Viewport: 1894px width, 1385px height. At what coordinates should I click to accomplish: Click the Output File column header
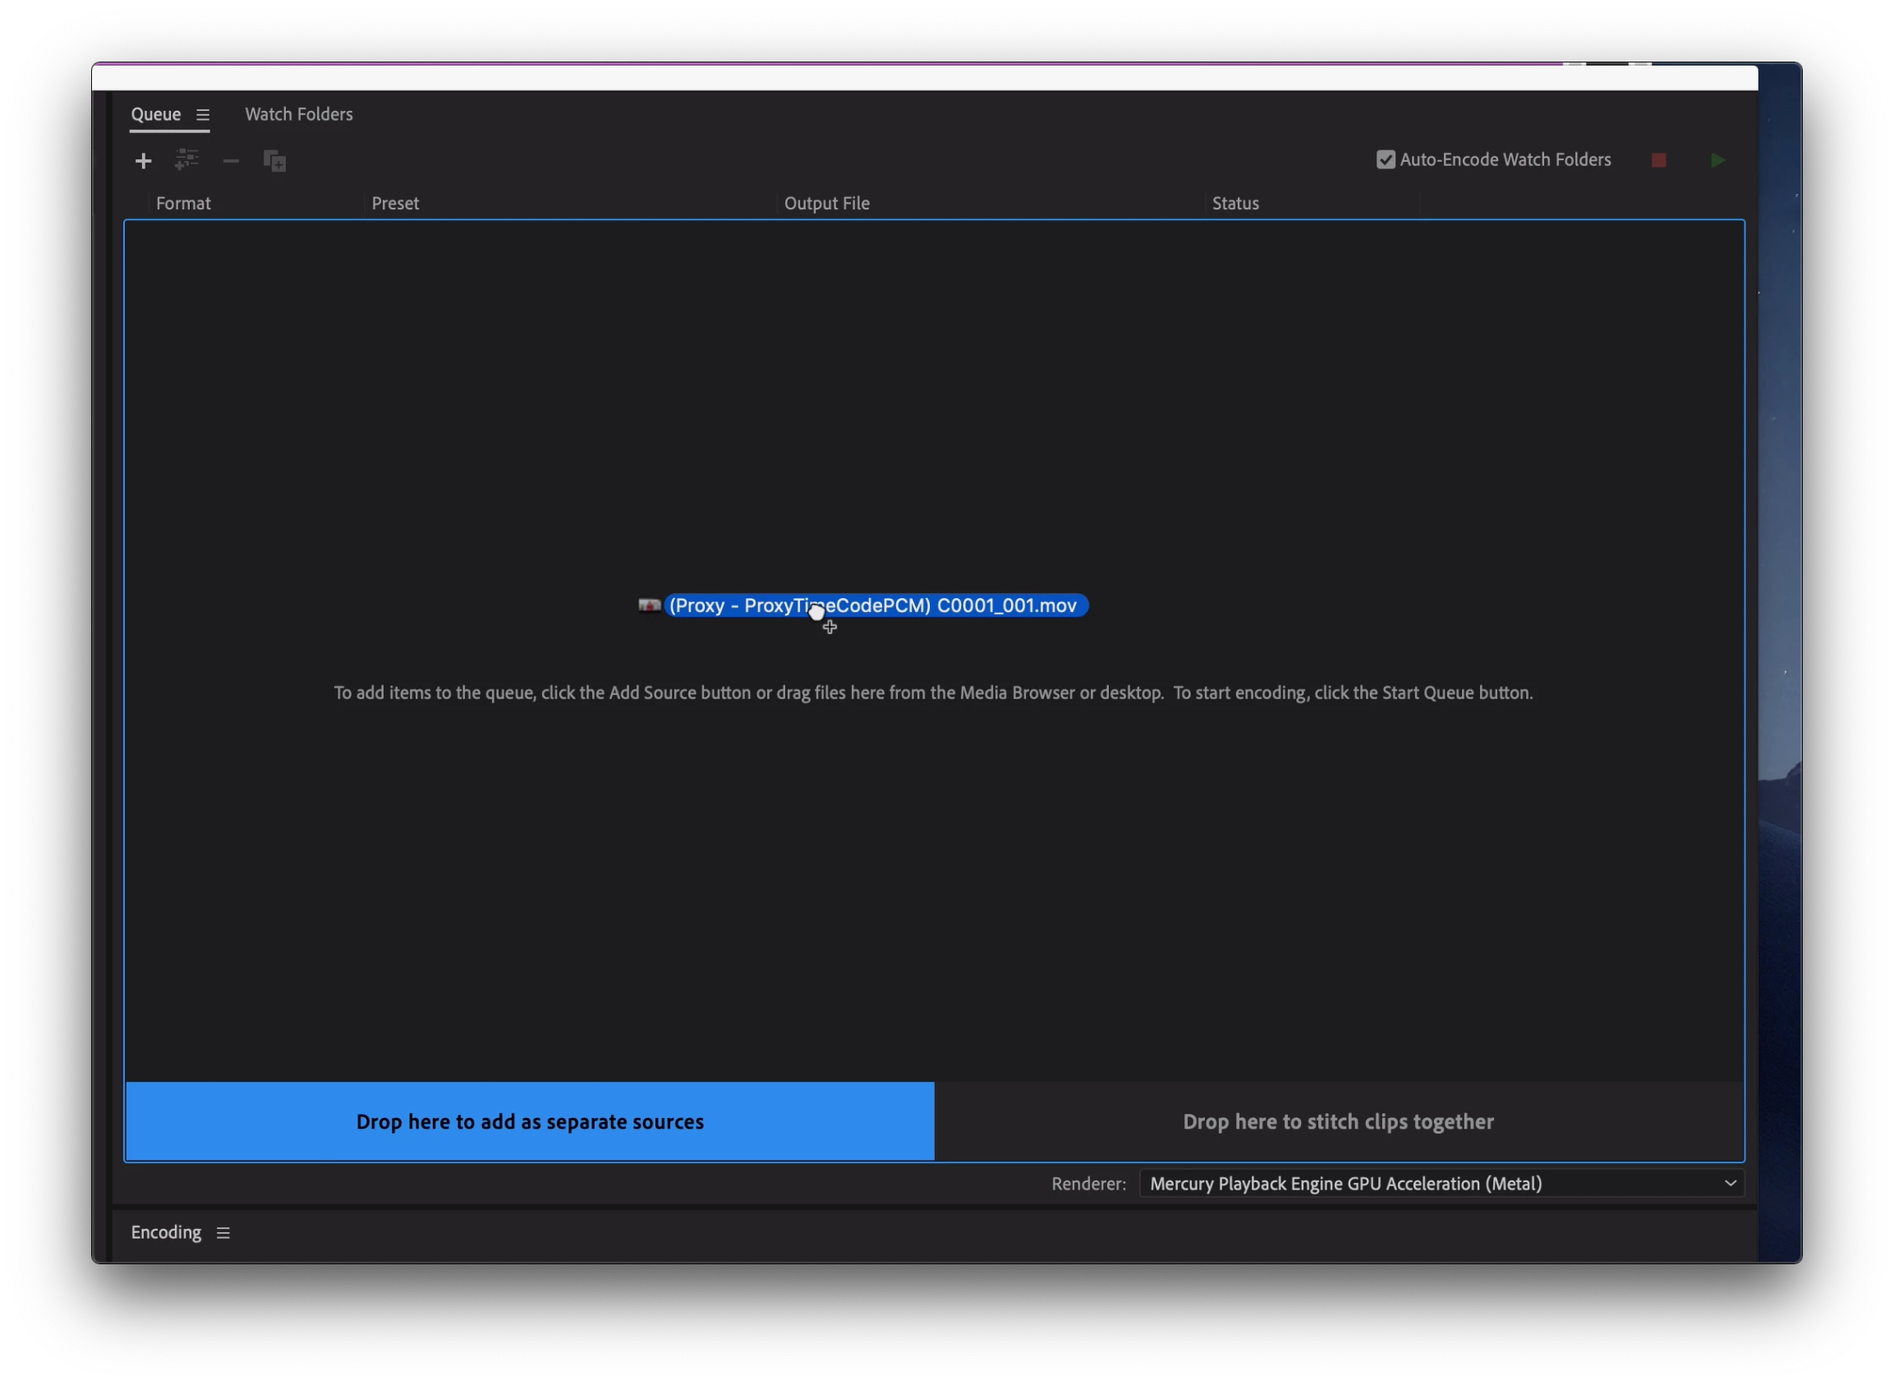(826, 203)
